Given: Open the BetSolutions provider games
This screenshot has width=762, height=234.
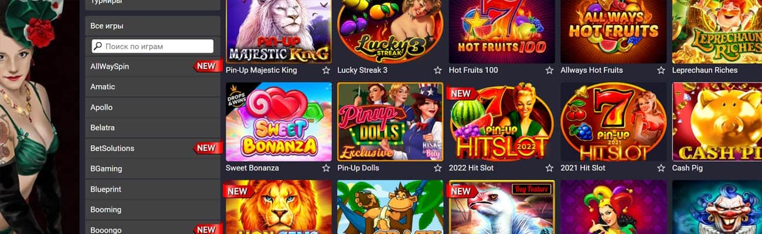Looking at the screenshot, I should click(152, 148).
